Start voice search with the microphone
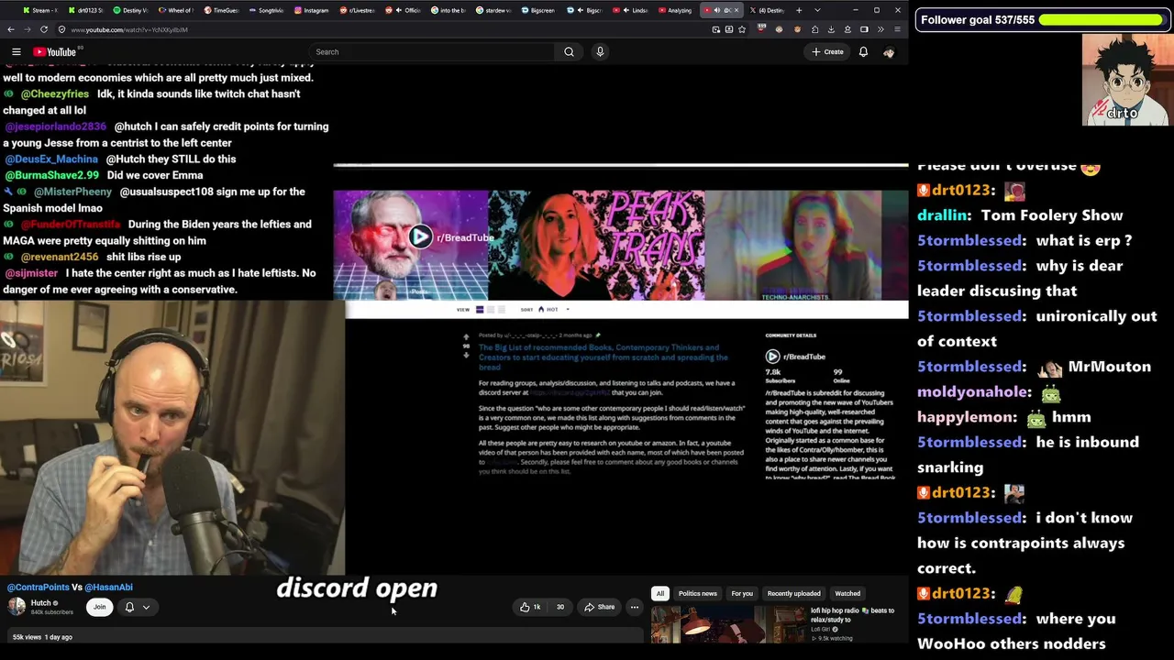Screen dimensions: 1174x660 coord(600,52)
